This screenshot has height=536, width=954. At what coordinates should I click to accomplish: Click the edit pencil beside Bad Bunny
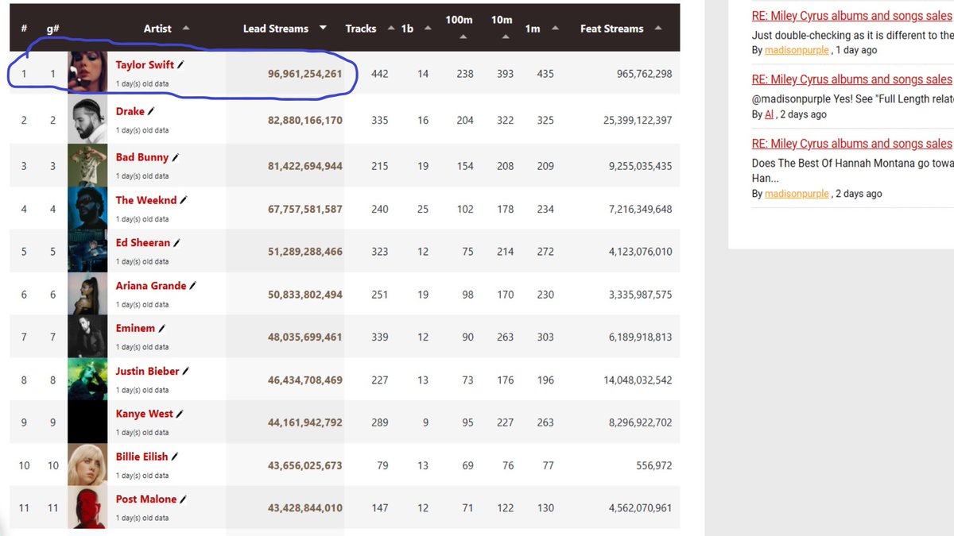(x=176, y=158)
